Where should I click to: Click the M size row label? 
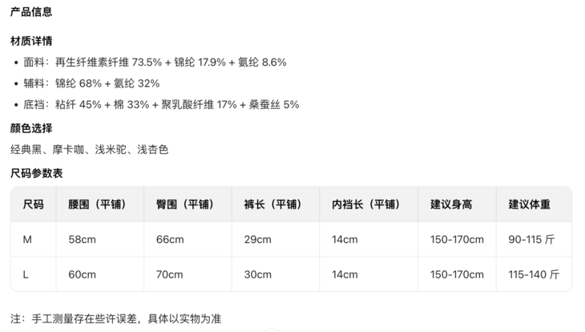[27, 240]
